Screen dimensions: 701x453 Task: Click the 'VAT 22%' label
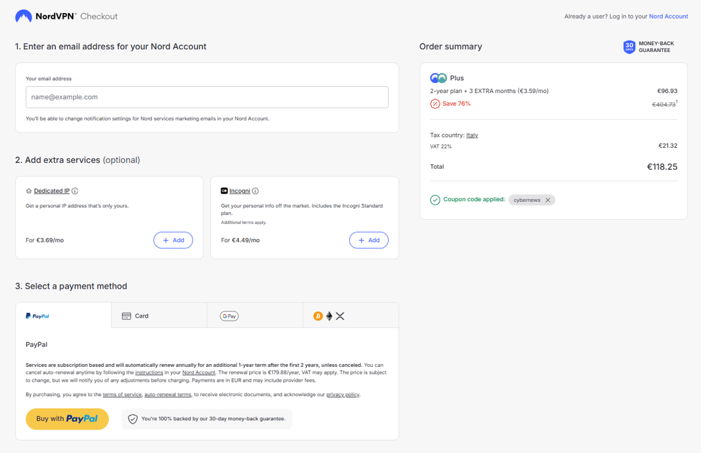(441, 146)
